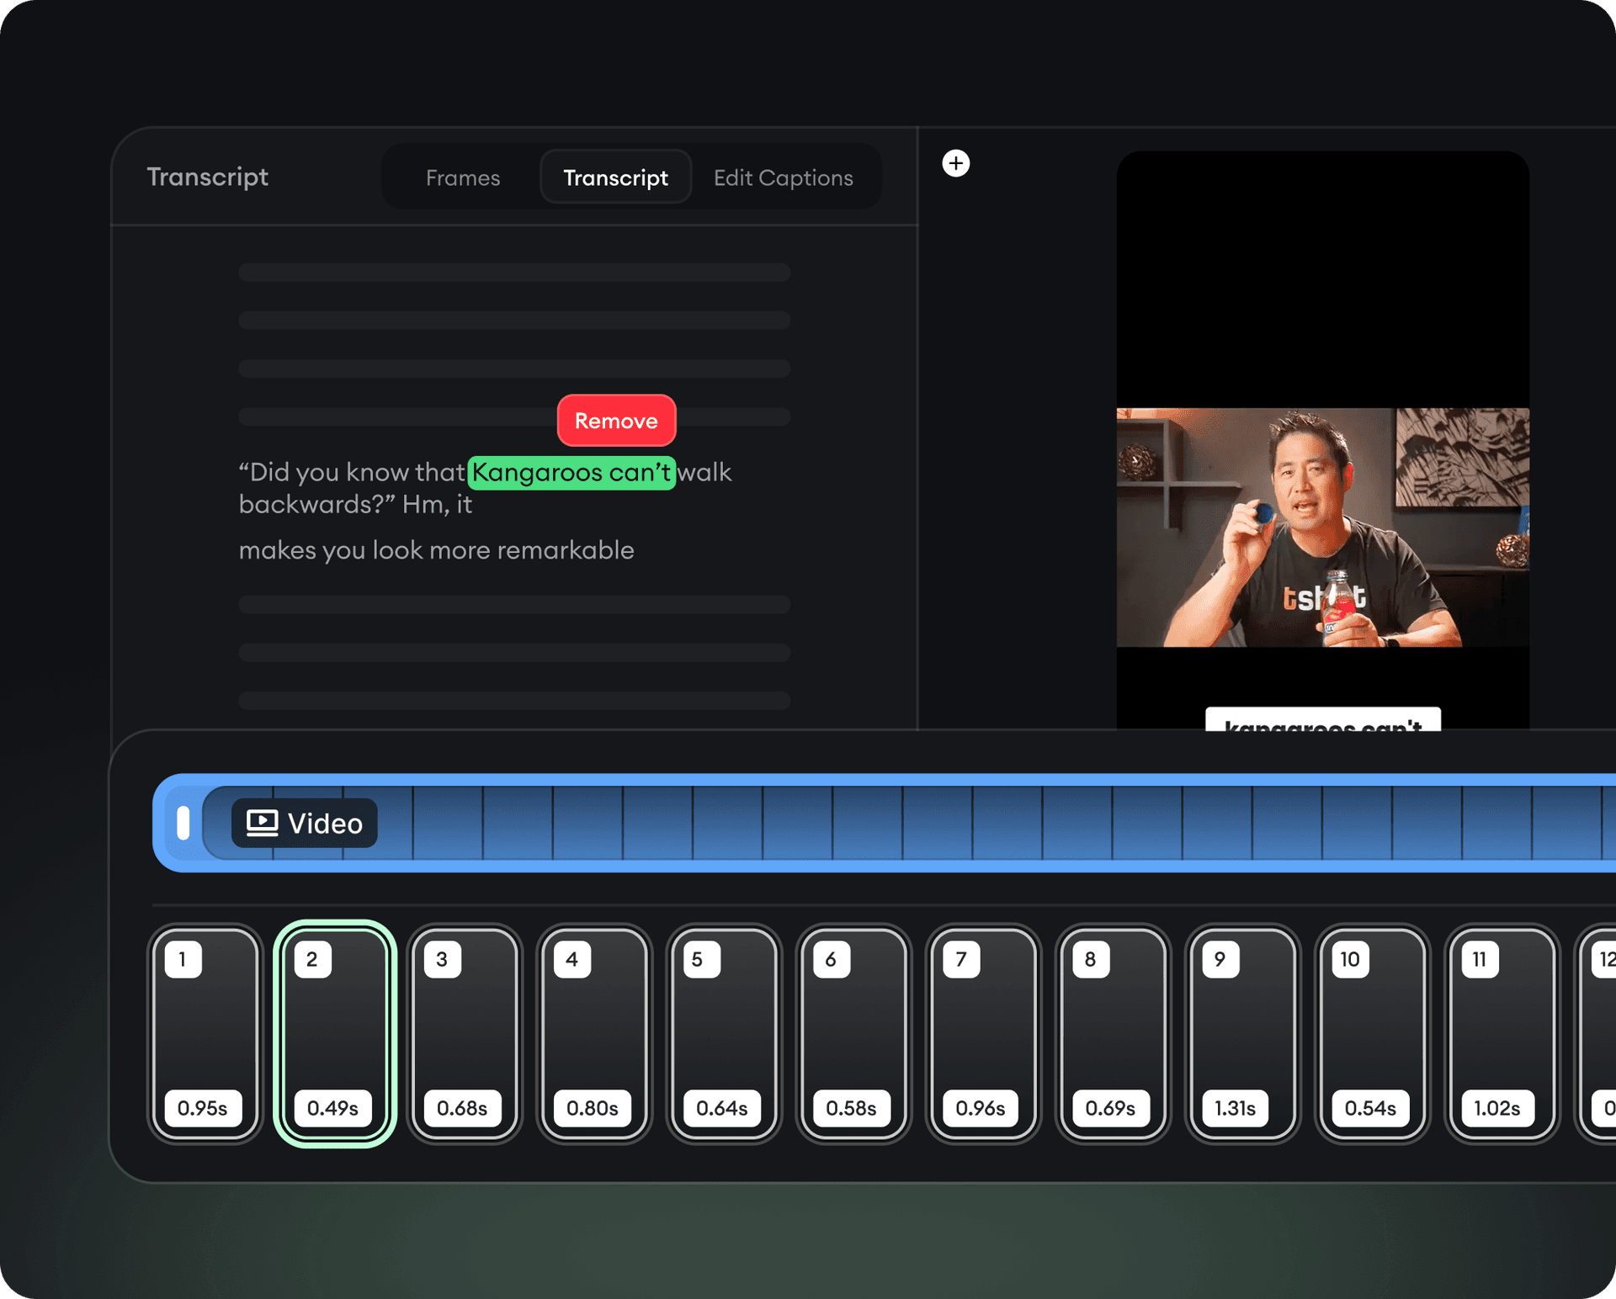Click the highlighted text "Kangaroos can't"

click(x=571, y=473)
